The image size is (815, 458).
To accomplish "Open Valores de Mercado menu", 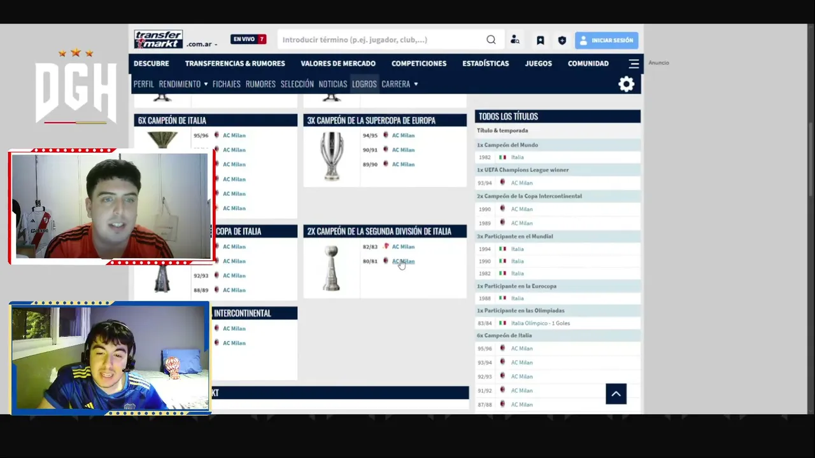I will pos(338,64).
